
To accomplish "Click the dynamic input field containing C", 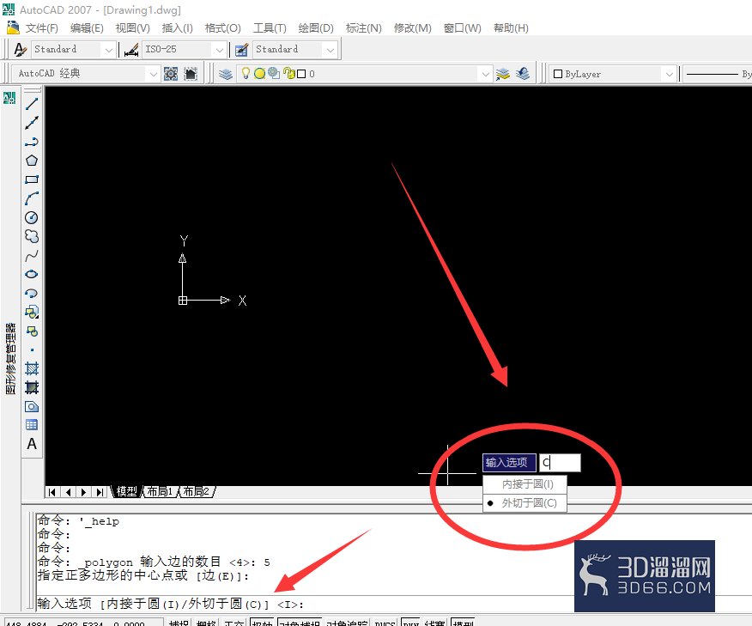I will pos(560,463).
